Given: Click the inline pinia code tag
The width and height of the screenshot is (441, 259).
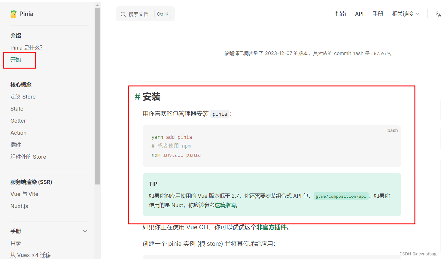Looking at the screenshot, I should (220, 114).
